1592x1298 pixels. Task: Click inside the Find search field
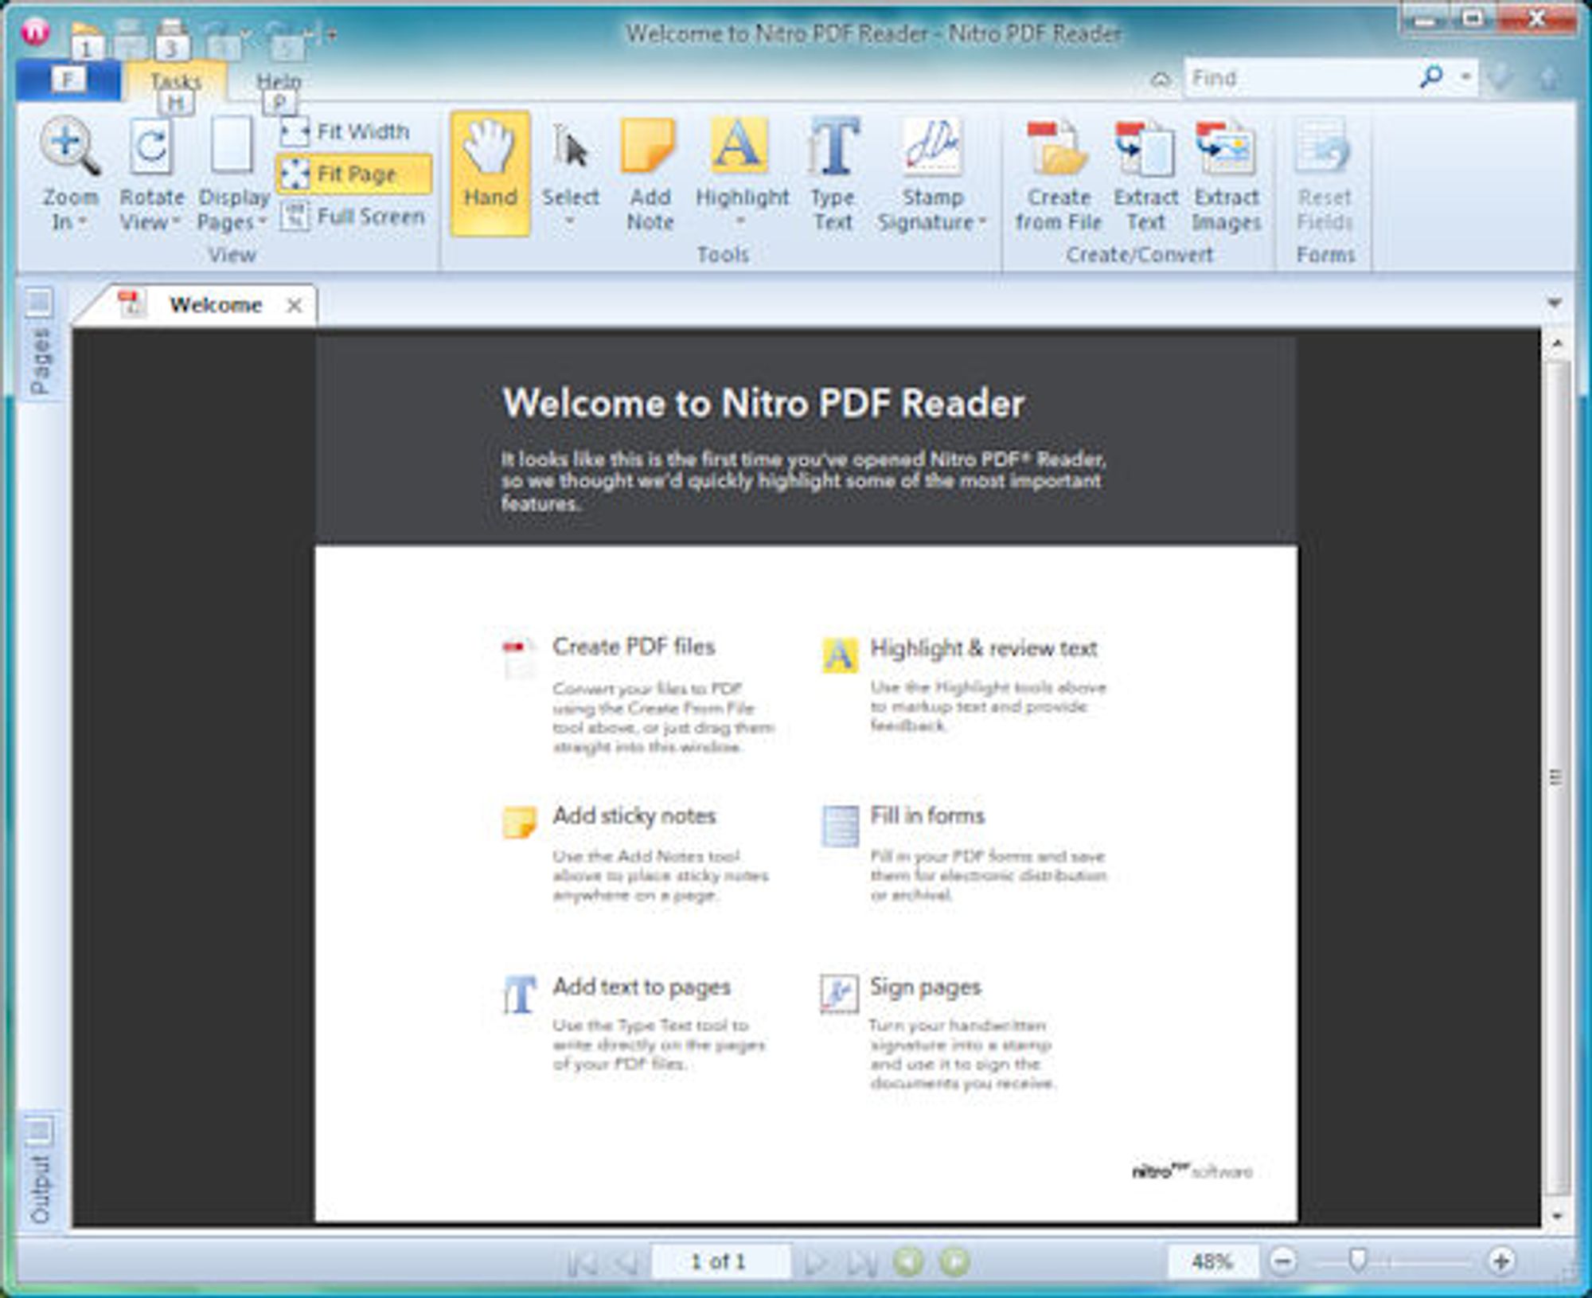1297,78
